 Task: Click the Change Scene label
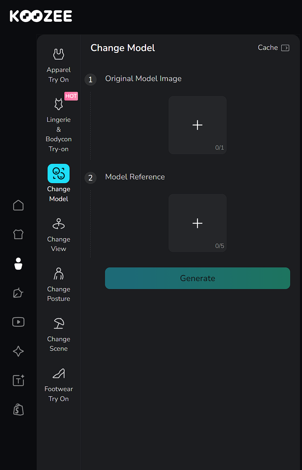pyautogui.click(x=59, y=344)
